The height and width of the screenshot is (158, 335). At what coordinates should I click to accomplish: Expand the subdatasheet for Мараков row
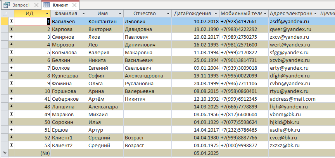tap(11, 114)
